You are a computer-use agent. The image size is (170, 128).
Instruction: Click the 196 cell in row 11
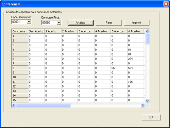tap(136, 82)
